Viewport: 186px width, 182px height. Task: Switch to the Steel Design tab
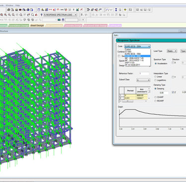37,25
